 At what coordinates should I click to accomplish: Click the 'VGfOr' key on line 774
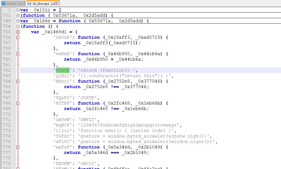(x=63, y=136)
